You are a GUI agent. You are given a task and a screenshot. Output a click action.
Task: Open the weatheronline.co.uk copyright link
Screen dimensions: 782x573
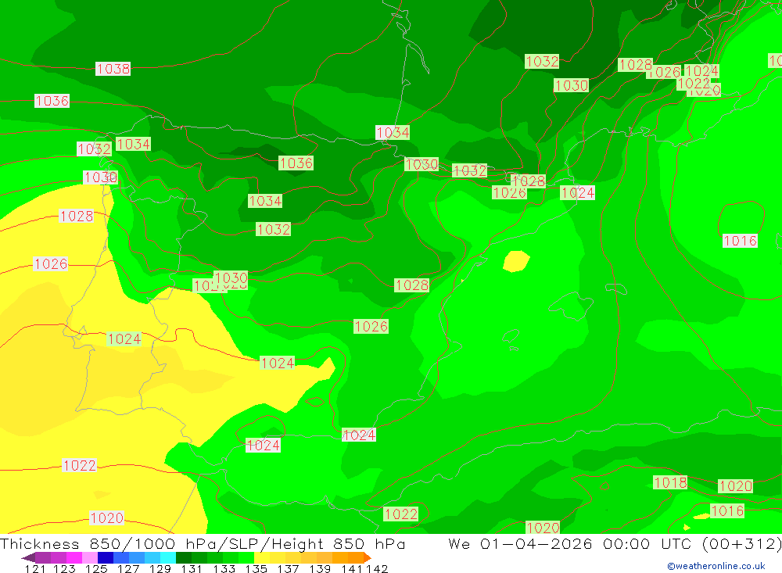716,566
